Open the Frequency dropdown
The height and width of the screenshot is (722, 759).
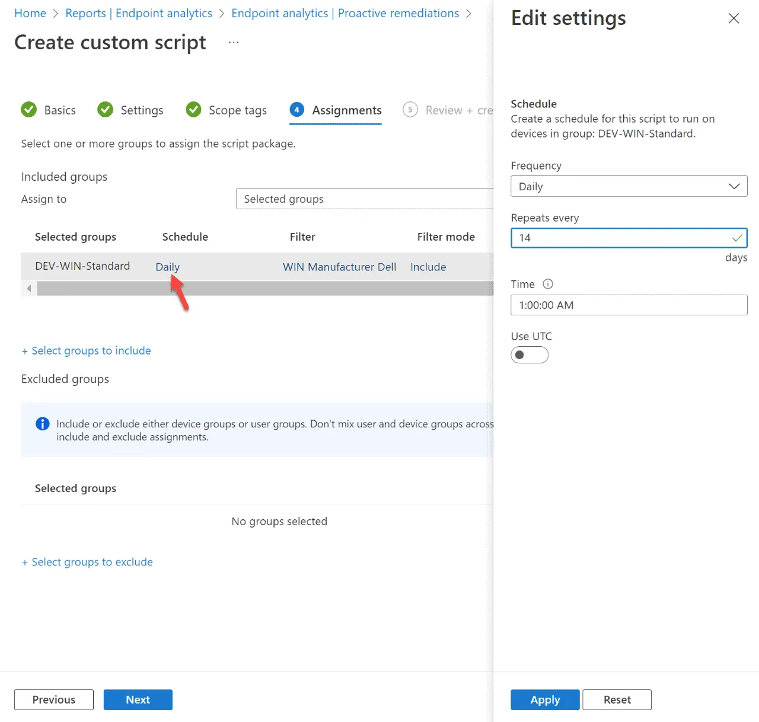click(x=629, y=186)
